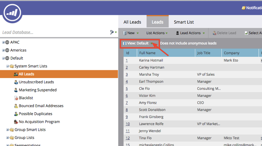Click the Lawrence Rolfe name cell
Screen dimensions: 262x146
coord(151,124)
